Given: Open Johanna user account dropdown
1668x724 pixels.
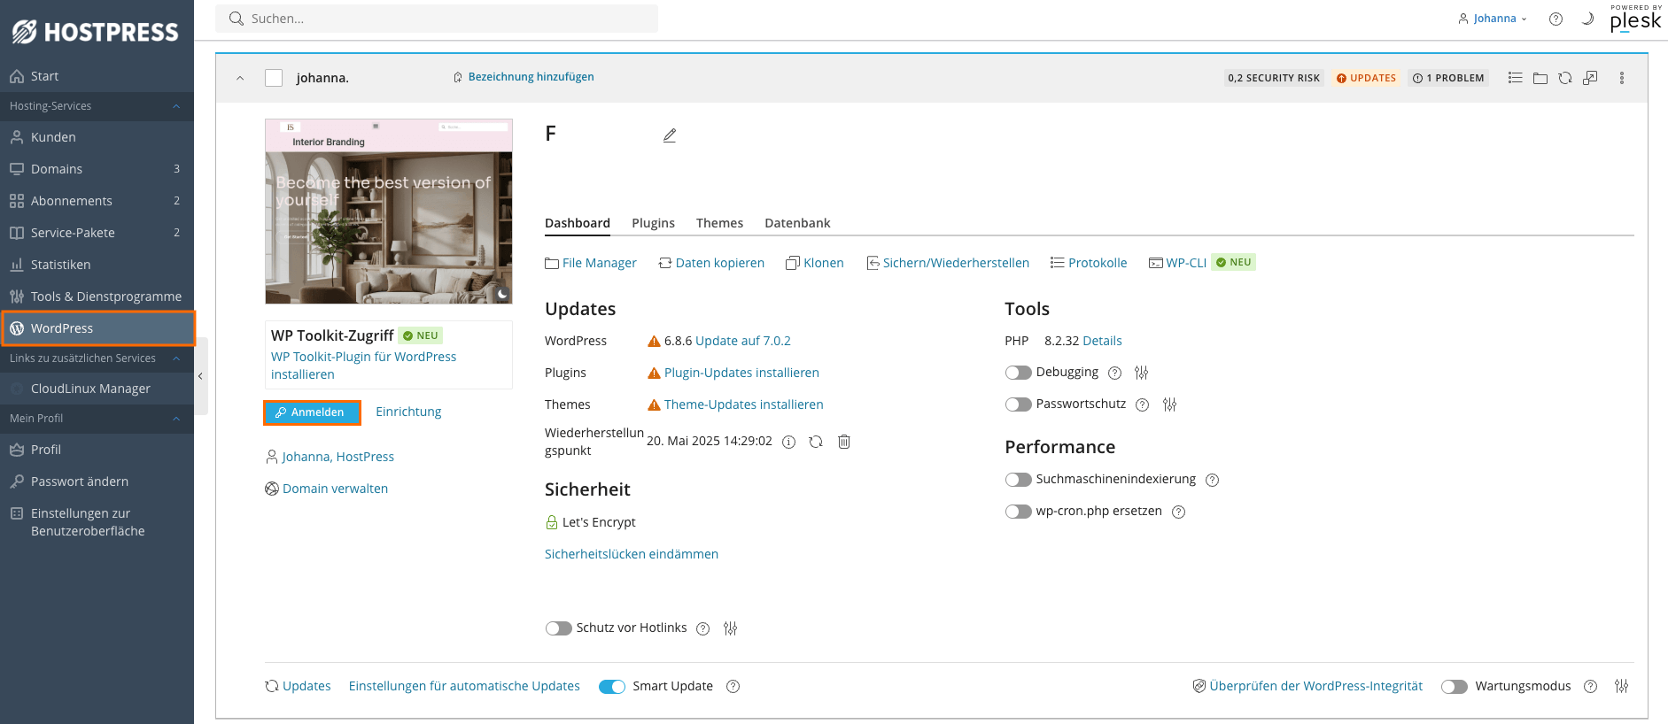Looking at the screenshot, I should (x=1493, y=19).
